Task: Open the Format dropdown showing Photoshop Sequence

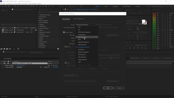Action: point(87,25)
